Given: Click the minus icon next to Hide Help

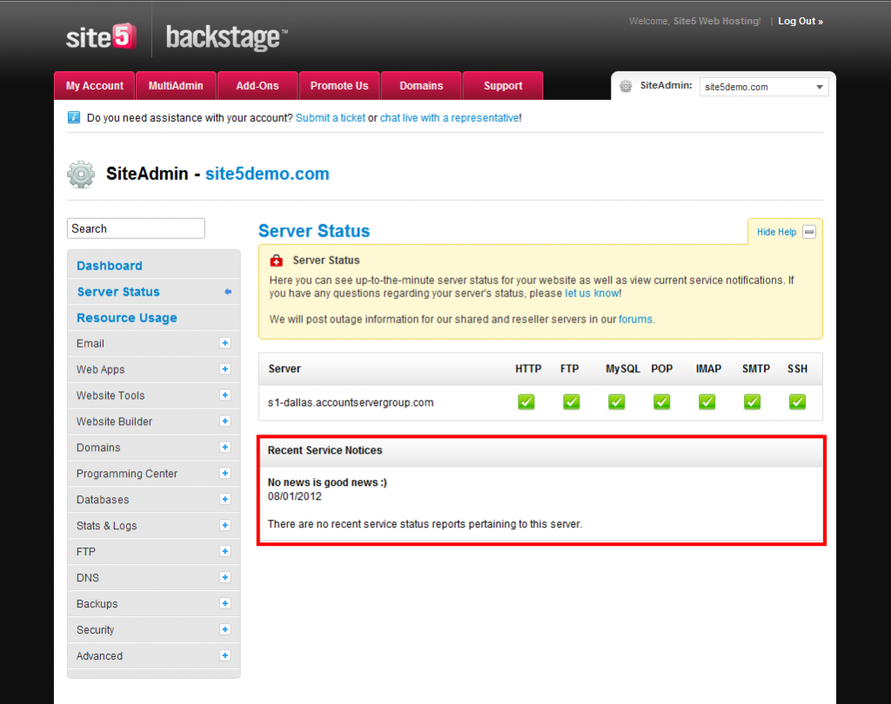Looking at the screenshot, I should click(809, 232).
